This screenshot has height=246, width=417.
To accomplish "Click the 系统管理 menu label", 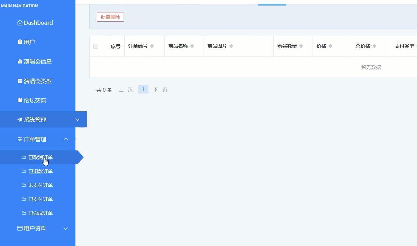I will pyautogui.click(x=35, y=120).
